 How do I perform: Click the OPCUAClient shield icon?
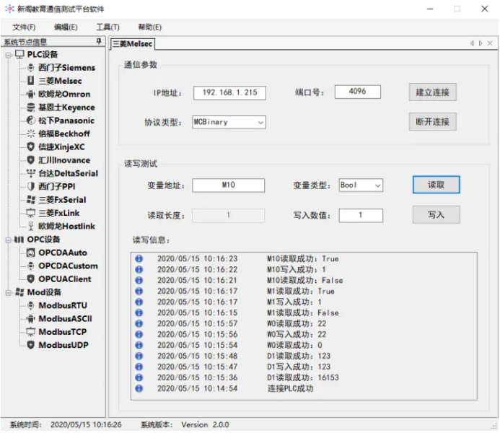pos(30,279)
